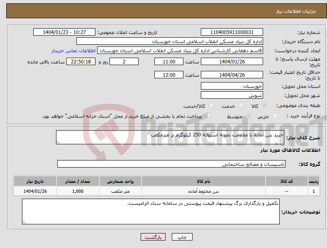Click the remaining days field showing 2
This screenshot has width=327, height=248.
click(124, 61)
